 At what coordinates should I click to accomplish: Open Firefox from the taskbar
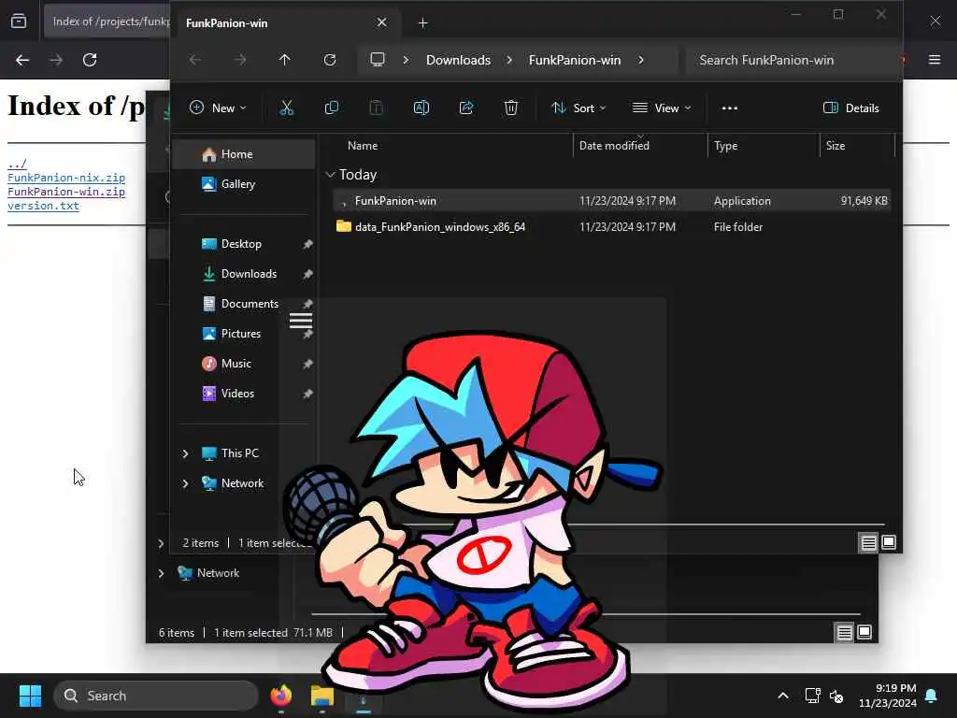(x=280, y=696)
